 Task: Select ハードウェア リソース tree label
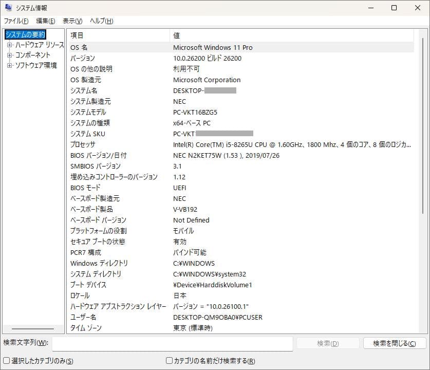pyautogui.click(x=40, y=45)
